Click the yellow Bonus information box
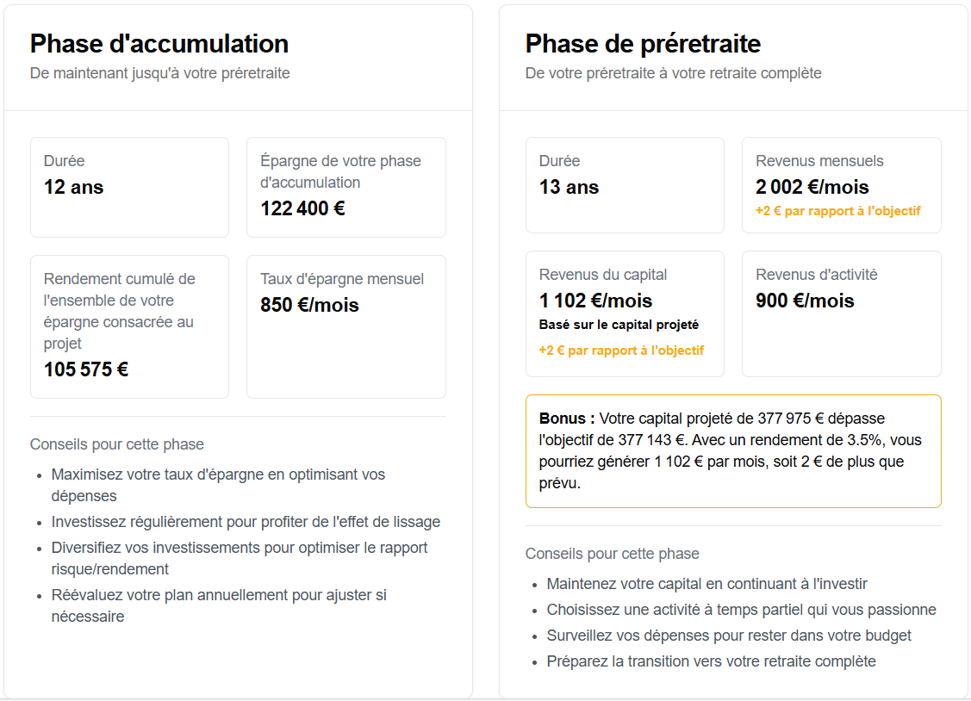 tap(733, 451)
